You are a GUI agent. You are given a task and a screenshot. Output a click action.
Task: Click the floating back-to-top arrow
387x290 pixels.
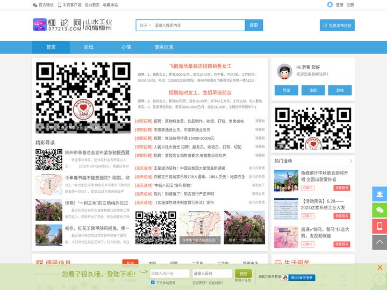pos(379,242)
